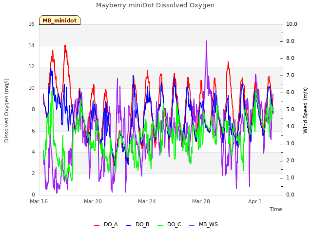Click the 3.0 wind speed tick label
The width and height of the screenshot is (312, 234).
pos(290,143)
